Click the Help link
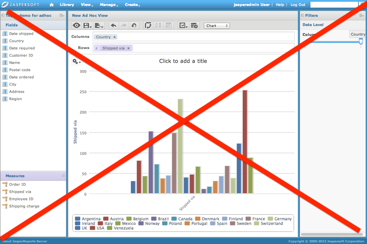 pyautogui.click(x=280, y=5)
